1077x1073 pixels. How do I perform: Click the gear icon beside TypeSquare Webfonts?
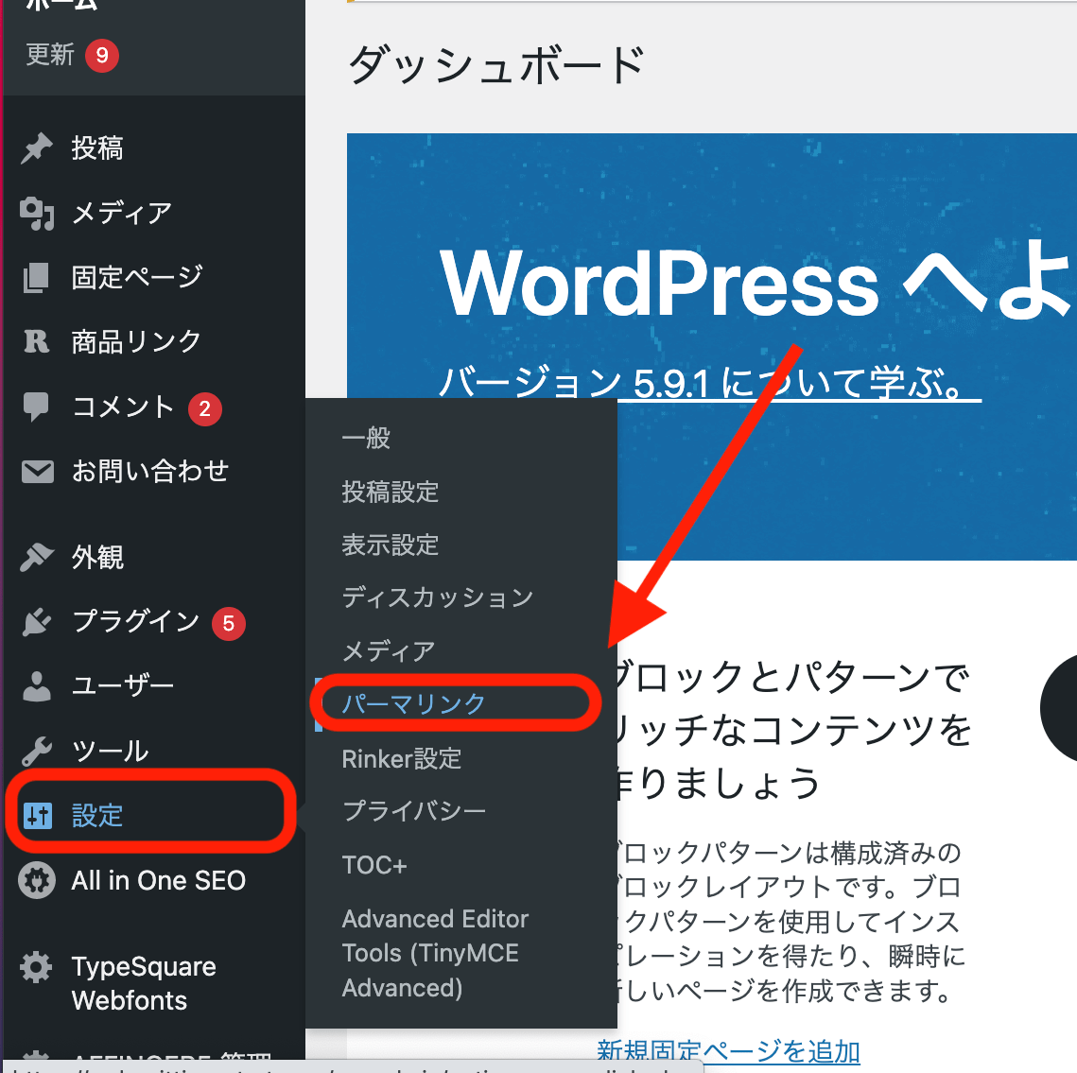tap(36, 967)
